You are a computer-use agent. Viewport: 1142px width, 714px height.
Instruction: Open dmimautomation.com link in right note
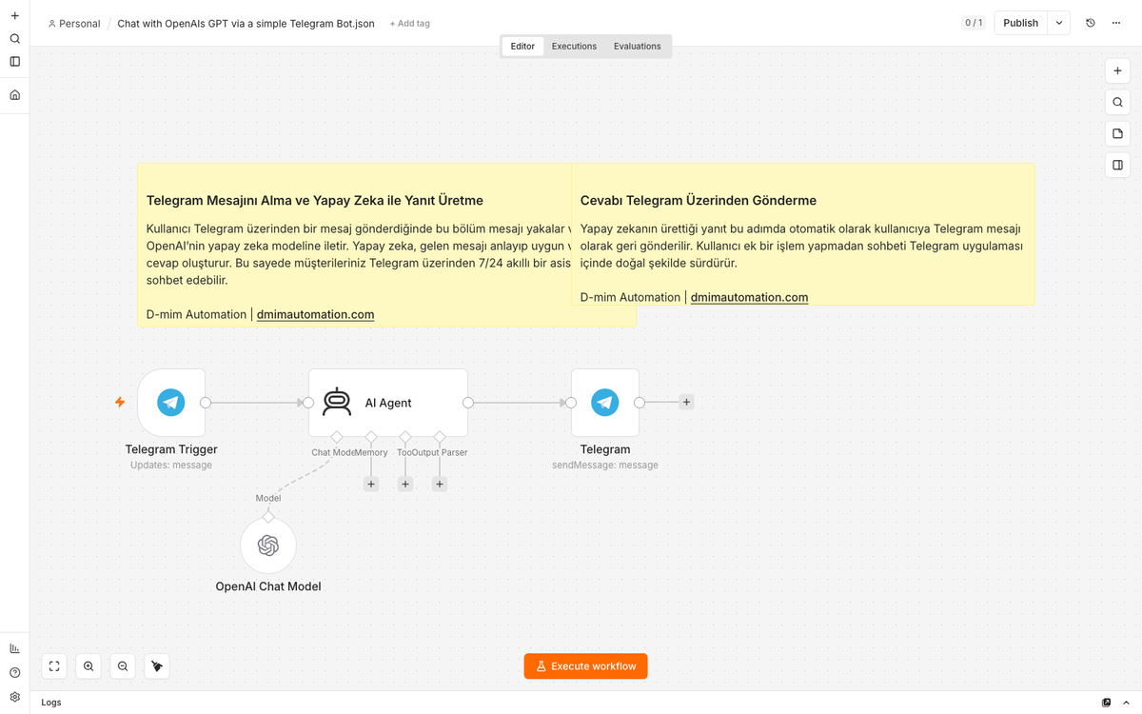[749, 297]
